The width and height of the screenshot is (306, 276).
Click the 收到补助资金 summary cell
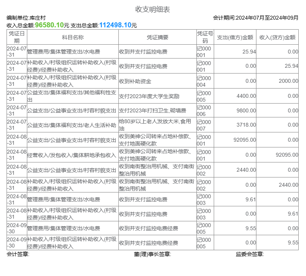coord(135,81)
